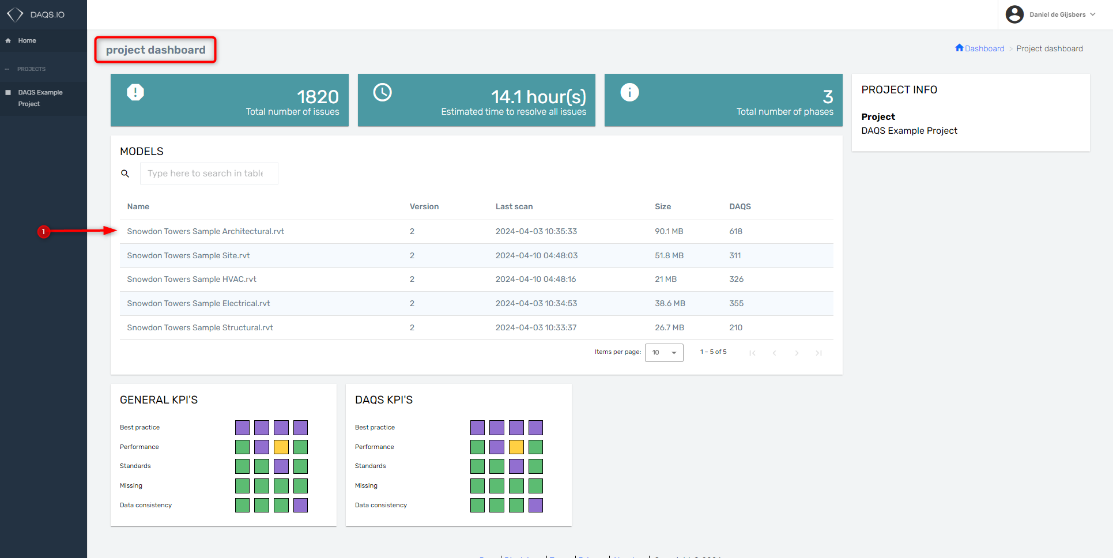Click the DAQS.IO logo icon
Screen dimensions: 1113x558
[15, 14]
